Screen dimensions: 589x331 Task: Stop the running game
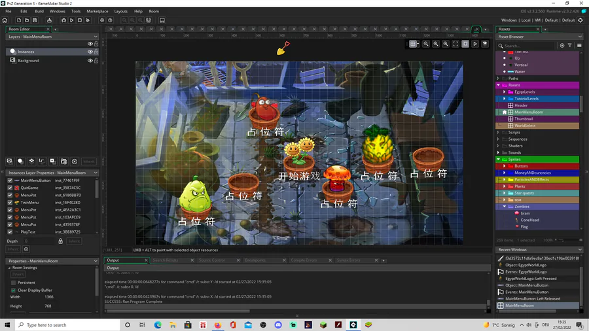[x=80, y=20]
